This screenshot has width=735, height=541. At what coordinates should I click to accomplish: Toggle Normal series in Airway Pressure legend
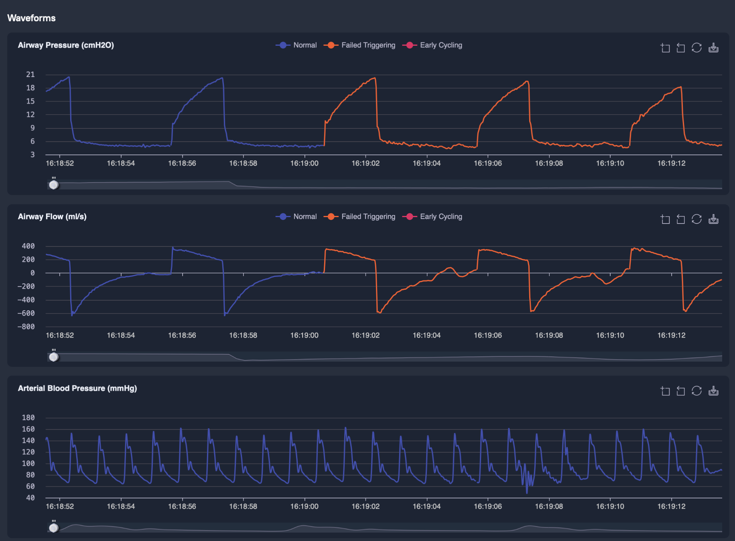tap(296, 45)
